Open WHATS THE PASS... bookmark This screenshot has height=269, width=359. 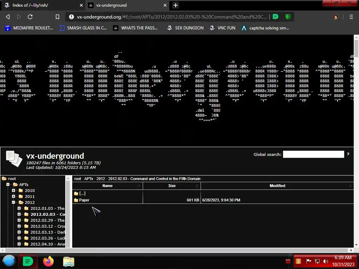[136, 28]
